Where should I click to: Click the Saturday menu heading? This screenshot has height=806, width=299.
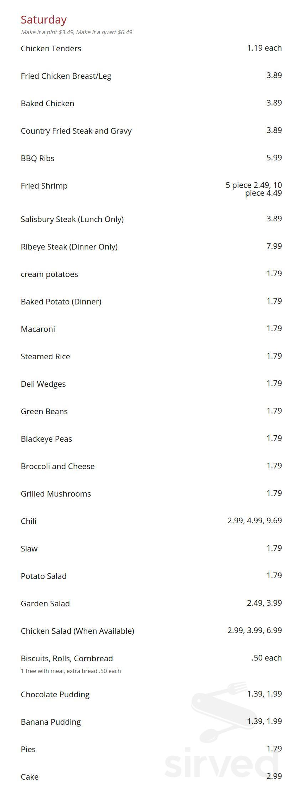(x=43, y=20)
